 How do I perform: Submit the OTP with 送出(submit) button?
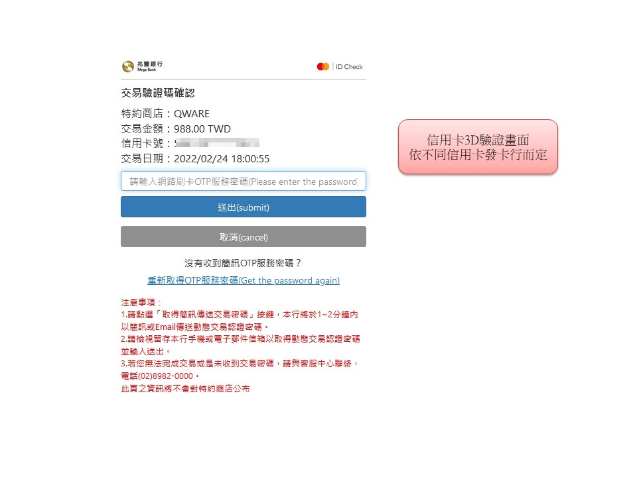click(244, 207)
